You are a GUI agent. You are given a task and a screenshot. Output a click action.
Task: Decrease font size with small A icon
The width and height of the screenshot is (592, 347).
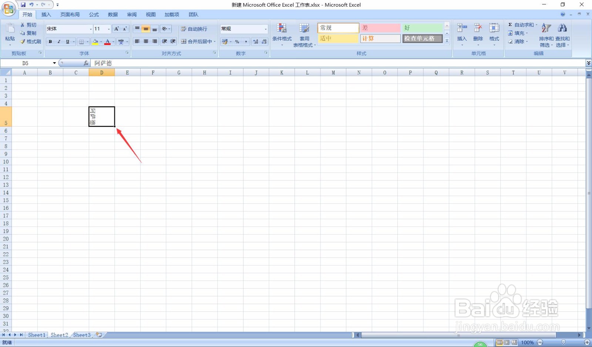(125, 29)
